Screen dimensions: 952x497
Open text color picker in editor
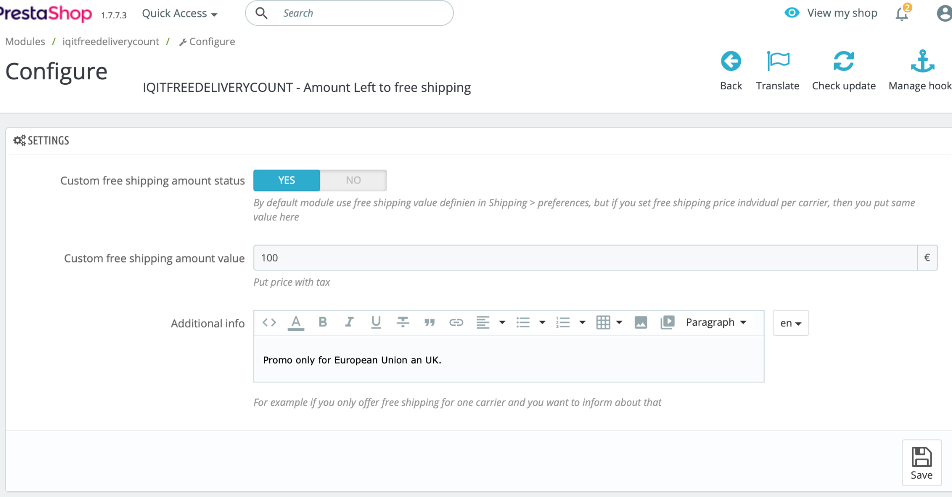pyautogui.click(x=296, y=322)
